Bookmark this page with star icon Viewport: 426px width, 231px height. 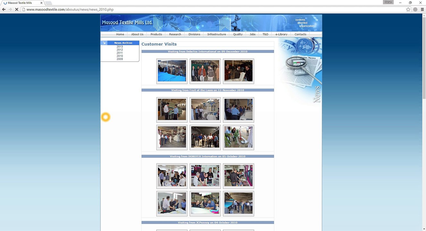tap(408, 9)
